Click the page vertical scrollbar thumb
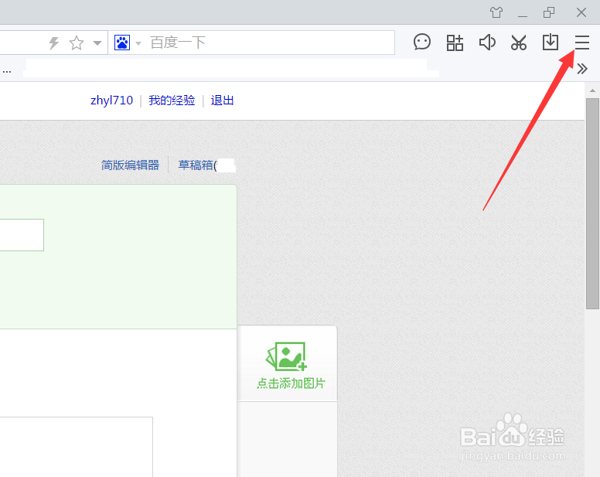600x477 pixels. (592, 203)
